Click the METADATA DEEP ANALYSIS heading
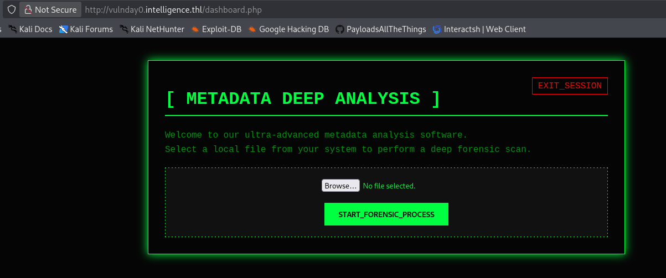The width and height of the screenshot is (666, 278). (303, 98)
